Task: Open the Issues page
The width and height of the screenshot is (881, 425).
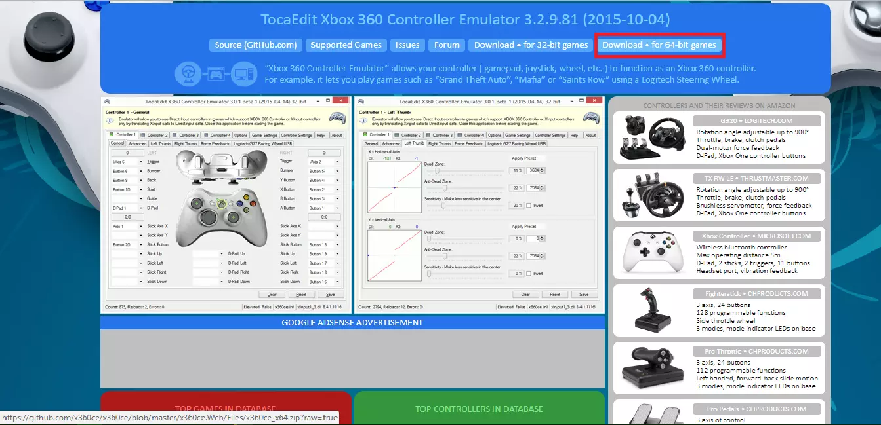Action: [407, 45]
